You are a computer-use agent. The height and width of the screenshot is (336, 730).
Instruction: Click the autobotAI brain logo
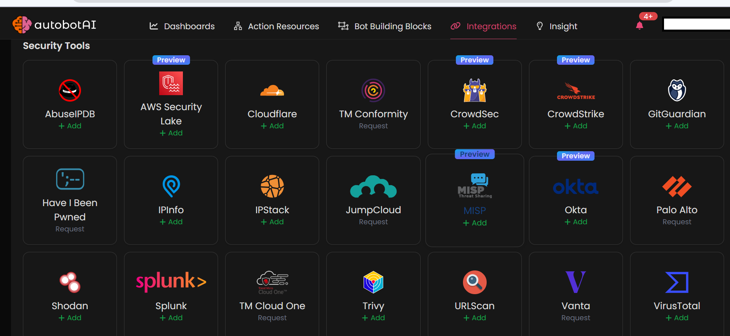tap(22, 25)
